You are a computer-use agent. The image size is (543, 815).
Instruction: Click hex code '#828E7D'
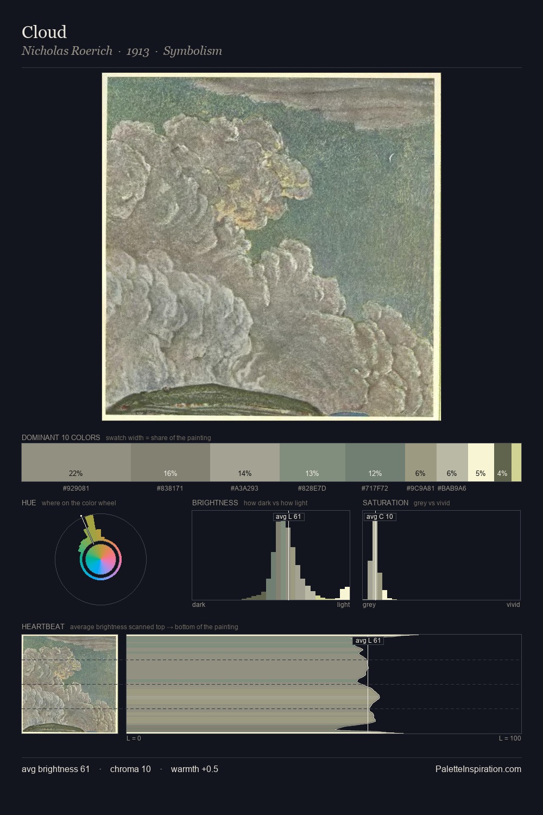[x=312, y=488]
